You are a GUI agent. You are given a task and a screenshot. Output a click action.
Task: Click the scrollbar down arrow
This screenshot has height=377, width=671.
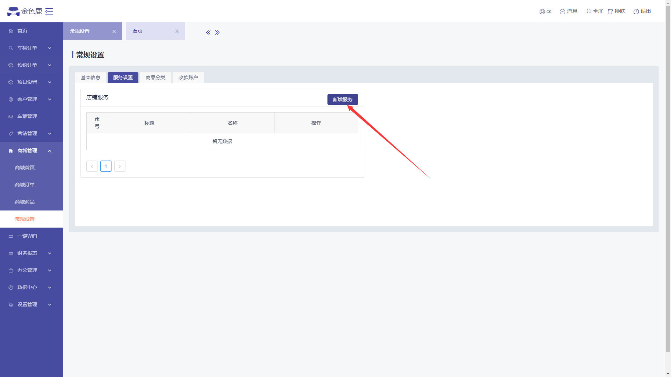point(668,374)
